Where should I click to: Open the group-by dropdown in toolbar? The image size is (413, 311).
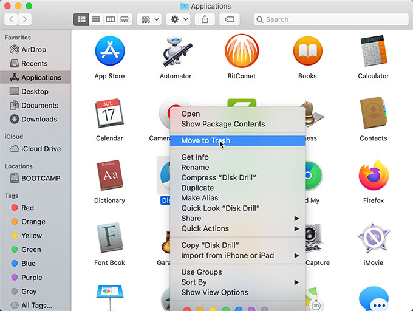click(x=149, y=19)
